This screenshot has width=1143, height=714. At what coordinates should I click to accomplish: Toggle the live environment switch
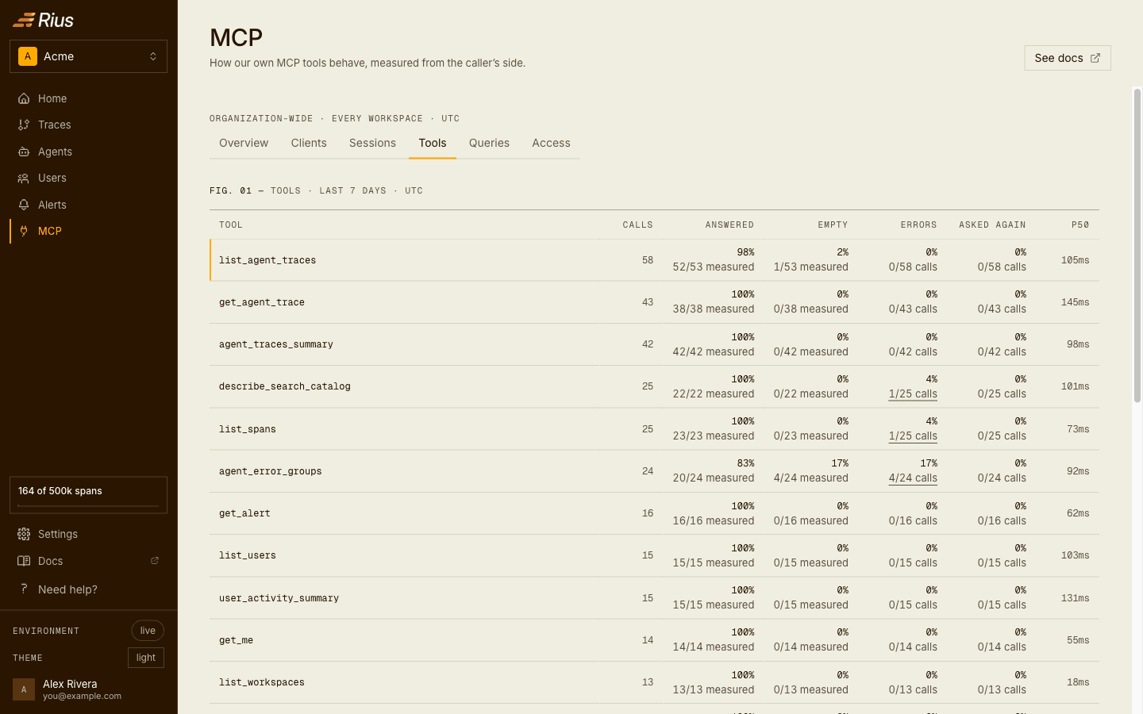click(148, 631)
